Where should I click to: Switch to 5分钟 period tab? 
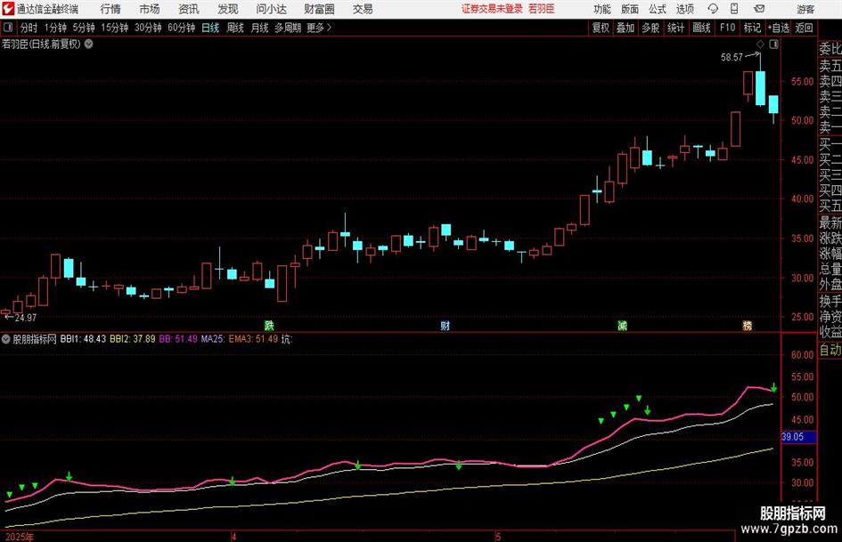83,28
